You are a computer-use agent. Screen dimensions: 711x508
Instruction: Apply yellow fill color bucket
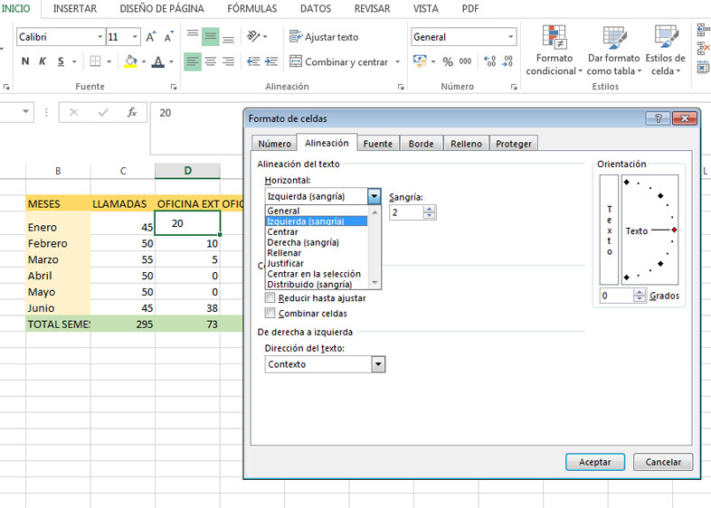[130, 61]
